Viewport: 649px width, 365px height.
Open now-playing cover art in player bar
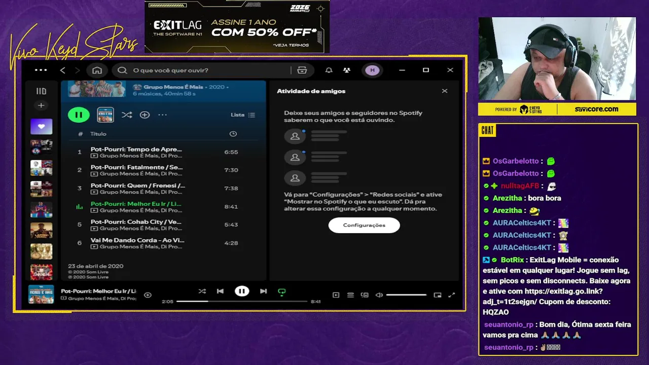[x=41, y=295]
